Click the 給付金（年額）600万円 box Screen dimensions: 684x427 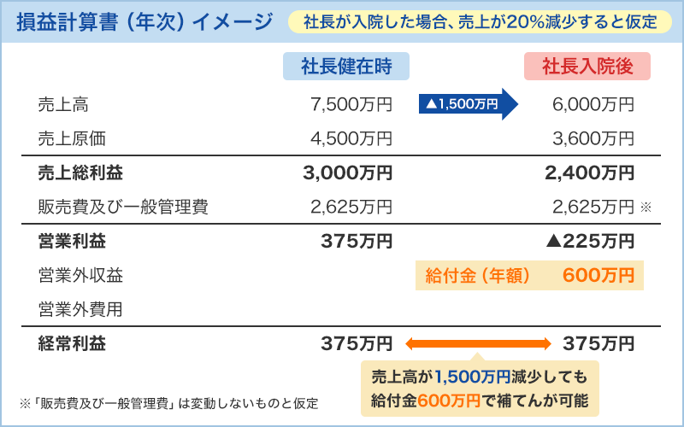pyautogui.click(x=528, y=275)
